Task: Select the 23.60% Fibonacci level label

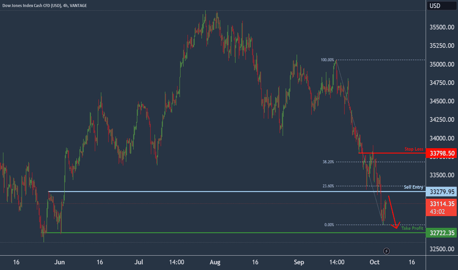Action: [328, 186]
